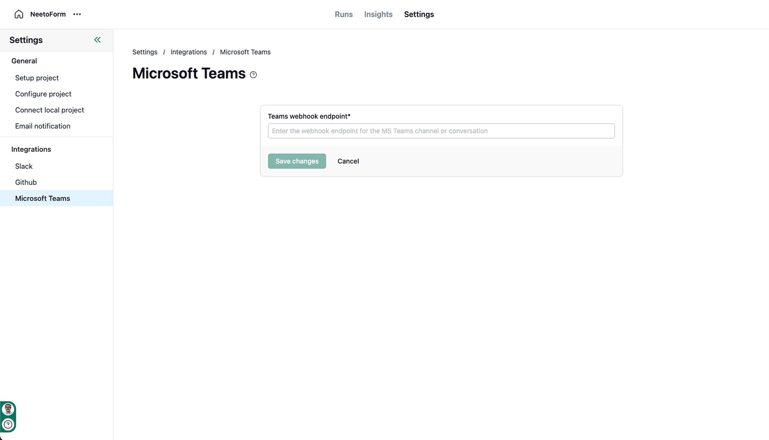769x440 pixels.
Task: Click Integrations breadcrumb link
Action: click(x=189, y=52)
